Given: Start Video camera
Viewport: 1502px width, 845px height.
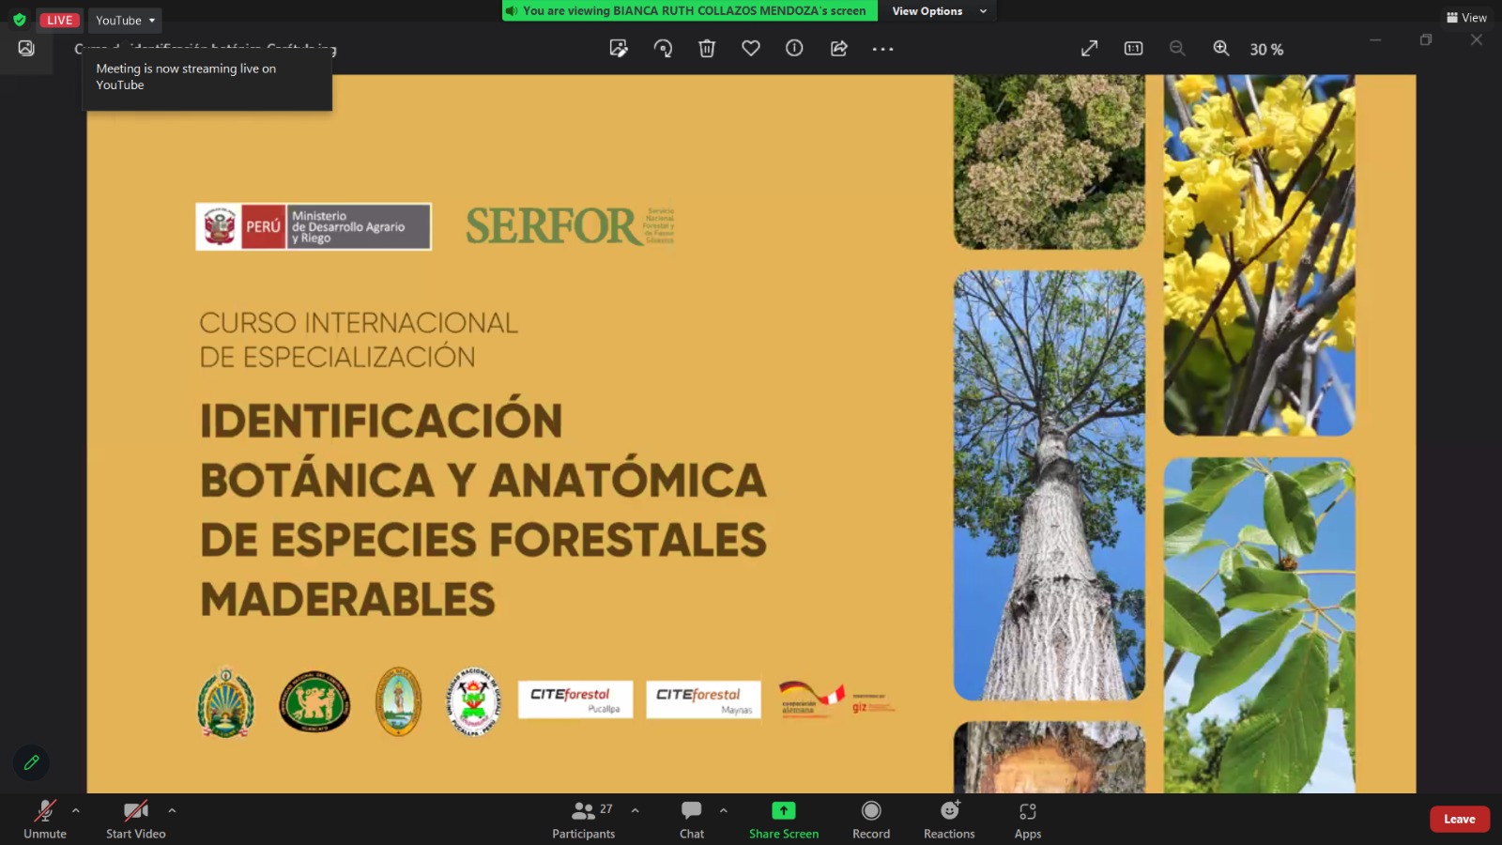Looking at the screenshot, I should tap(136, 819).
